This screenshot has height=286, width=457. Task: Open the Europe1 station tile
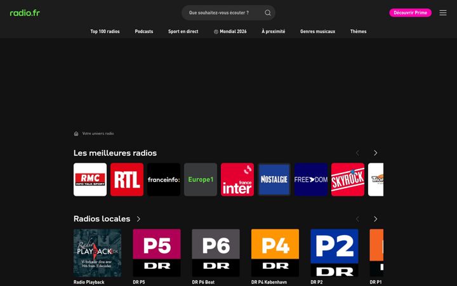point(201,179)
